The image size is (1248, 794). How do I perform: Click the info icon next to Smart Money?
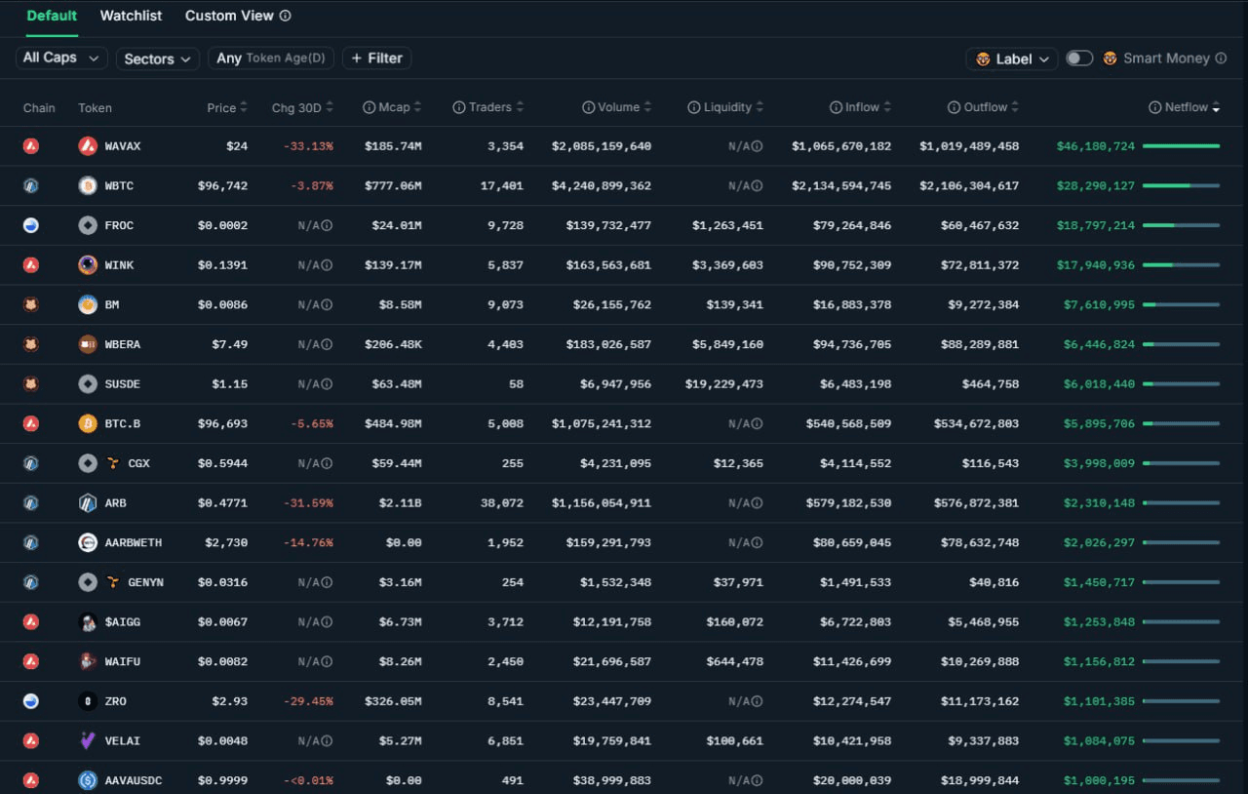(x=1220, y=59)
